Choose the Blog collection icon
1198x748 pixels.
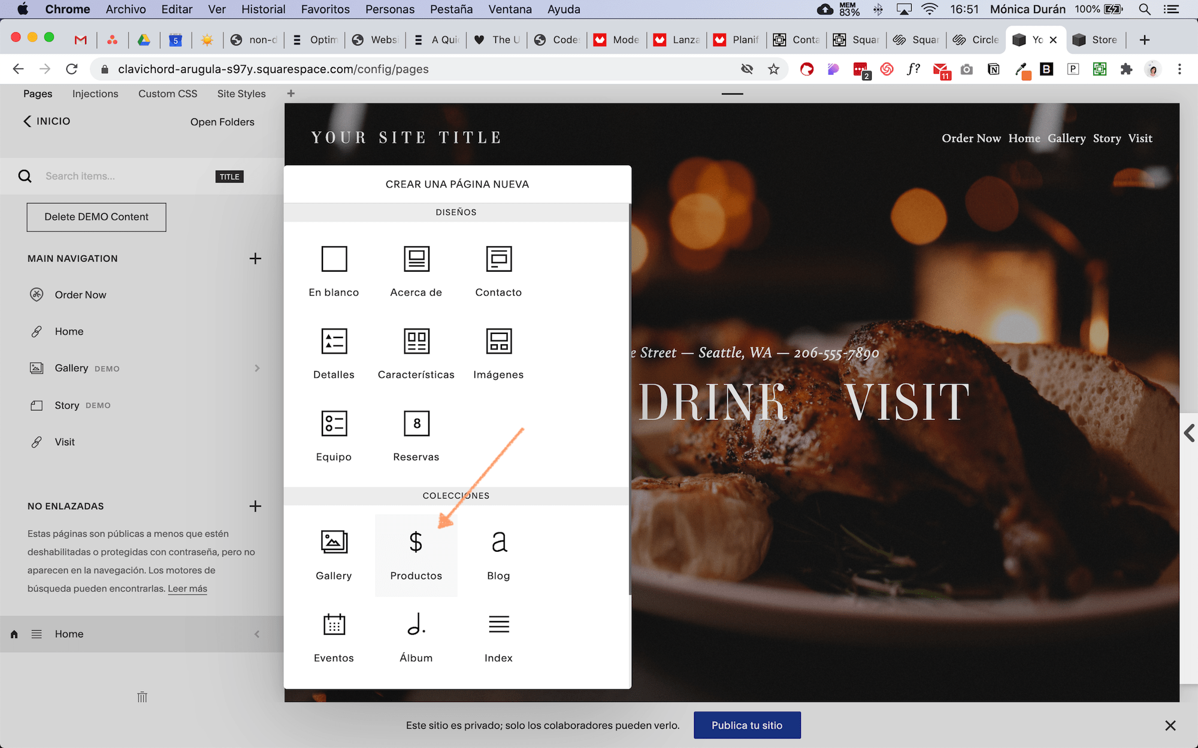pos(498,542)
